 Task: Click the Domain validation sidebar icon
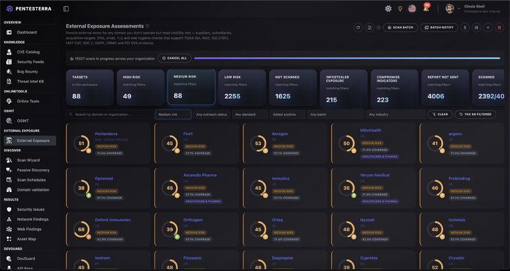(10, 189)
